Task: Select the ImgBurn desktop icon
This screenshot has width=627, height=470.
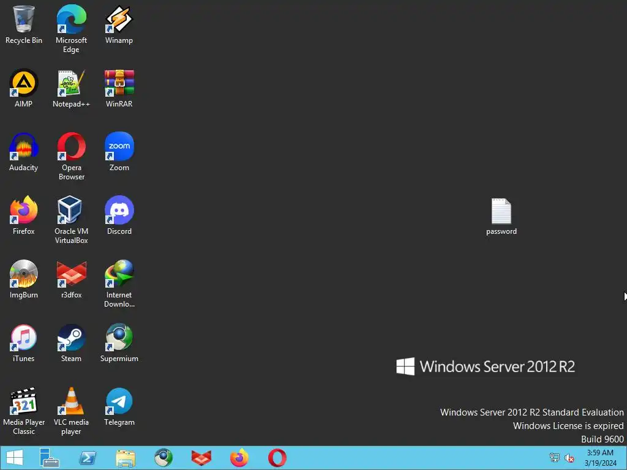Action: (24, 279)
